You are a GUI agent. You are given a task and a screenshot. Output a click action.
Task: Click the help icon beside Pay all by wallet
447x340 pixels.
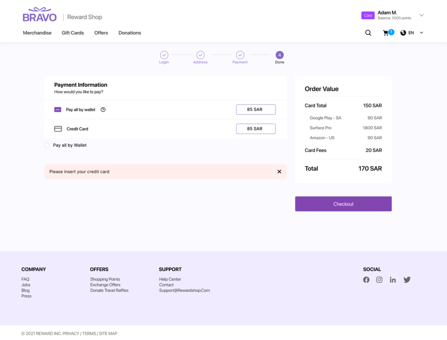click(103, 110)
